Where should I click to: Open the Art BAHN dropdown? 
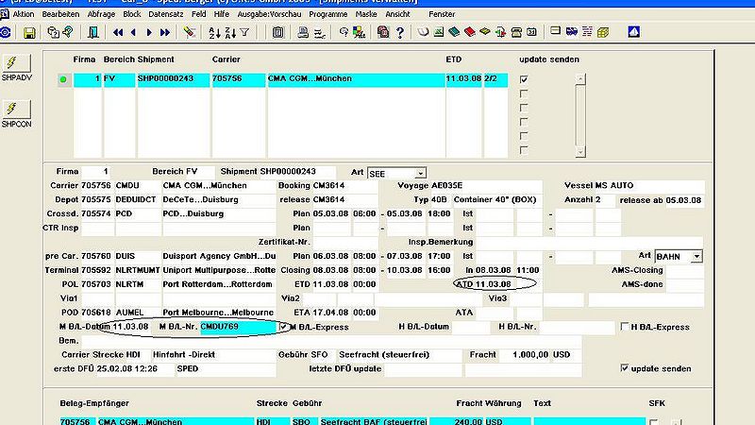(696, 257)
